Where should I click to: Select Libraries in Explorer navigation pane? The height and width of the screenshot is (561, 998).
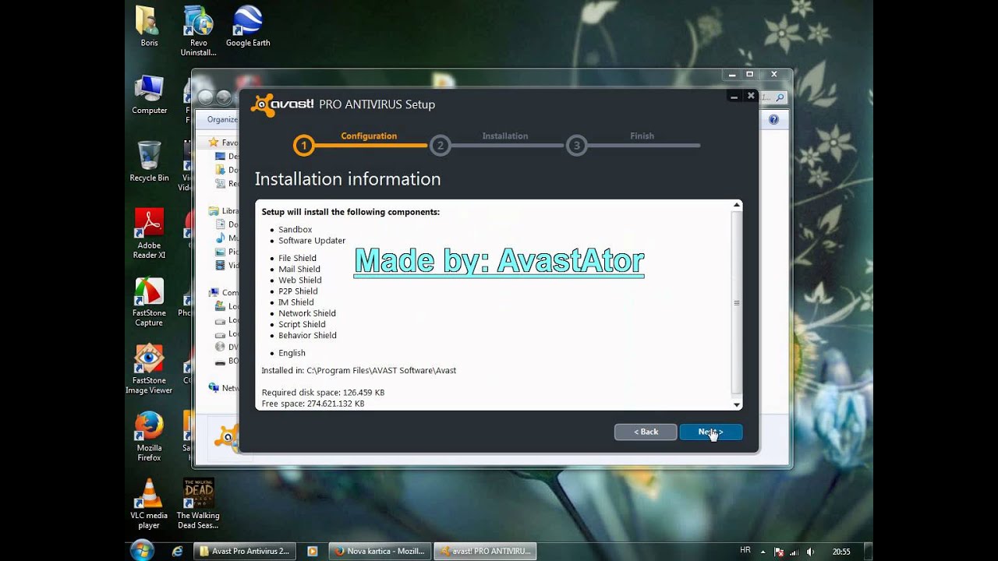point(223,210)
